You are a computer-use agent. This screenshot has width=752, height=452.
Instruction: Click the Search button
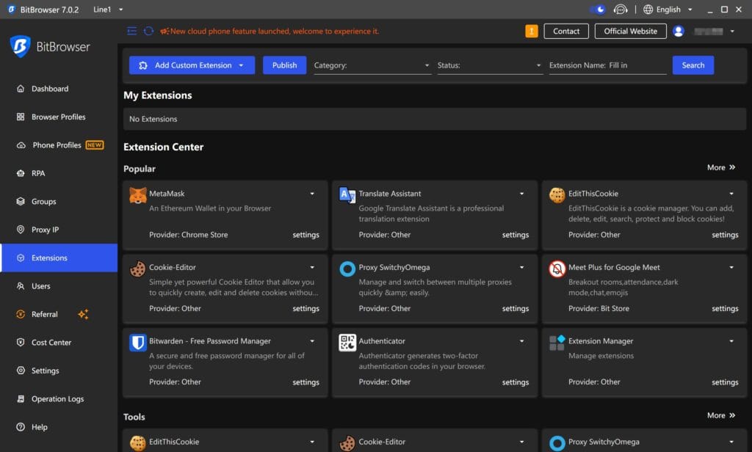tap(693, 65)
